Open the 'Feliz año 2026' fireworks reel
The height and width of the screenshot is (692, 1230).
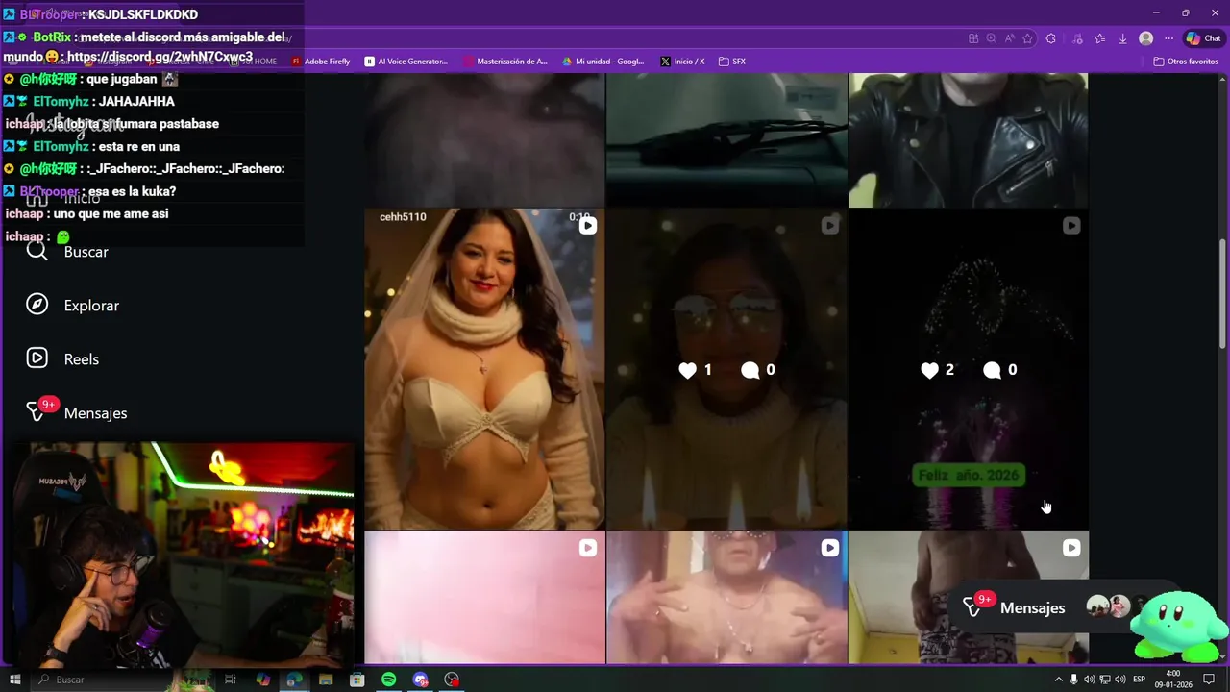(x=969, y=369)
